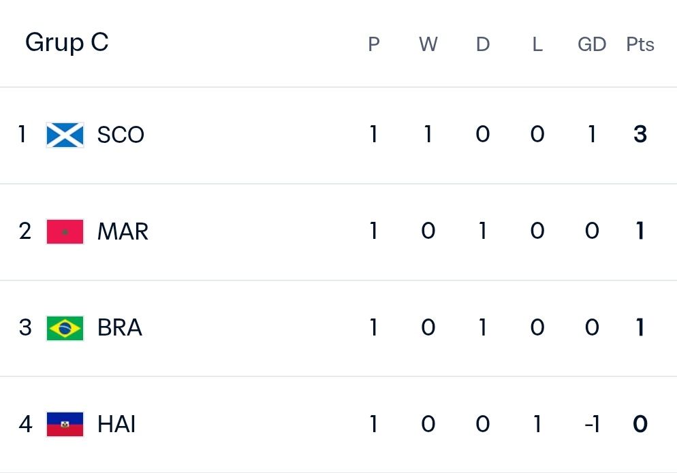Image resolution: width=677 pixels, height=473 pixels.
Task: Click the L losses column header
Action: coord(537,44)
